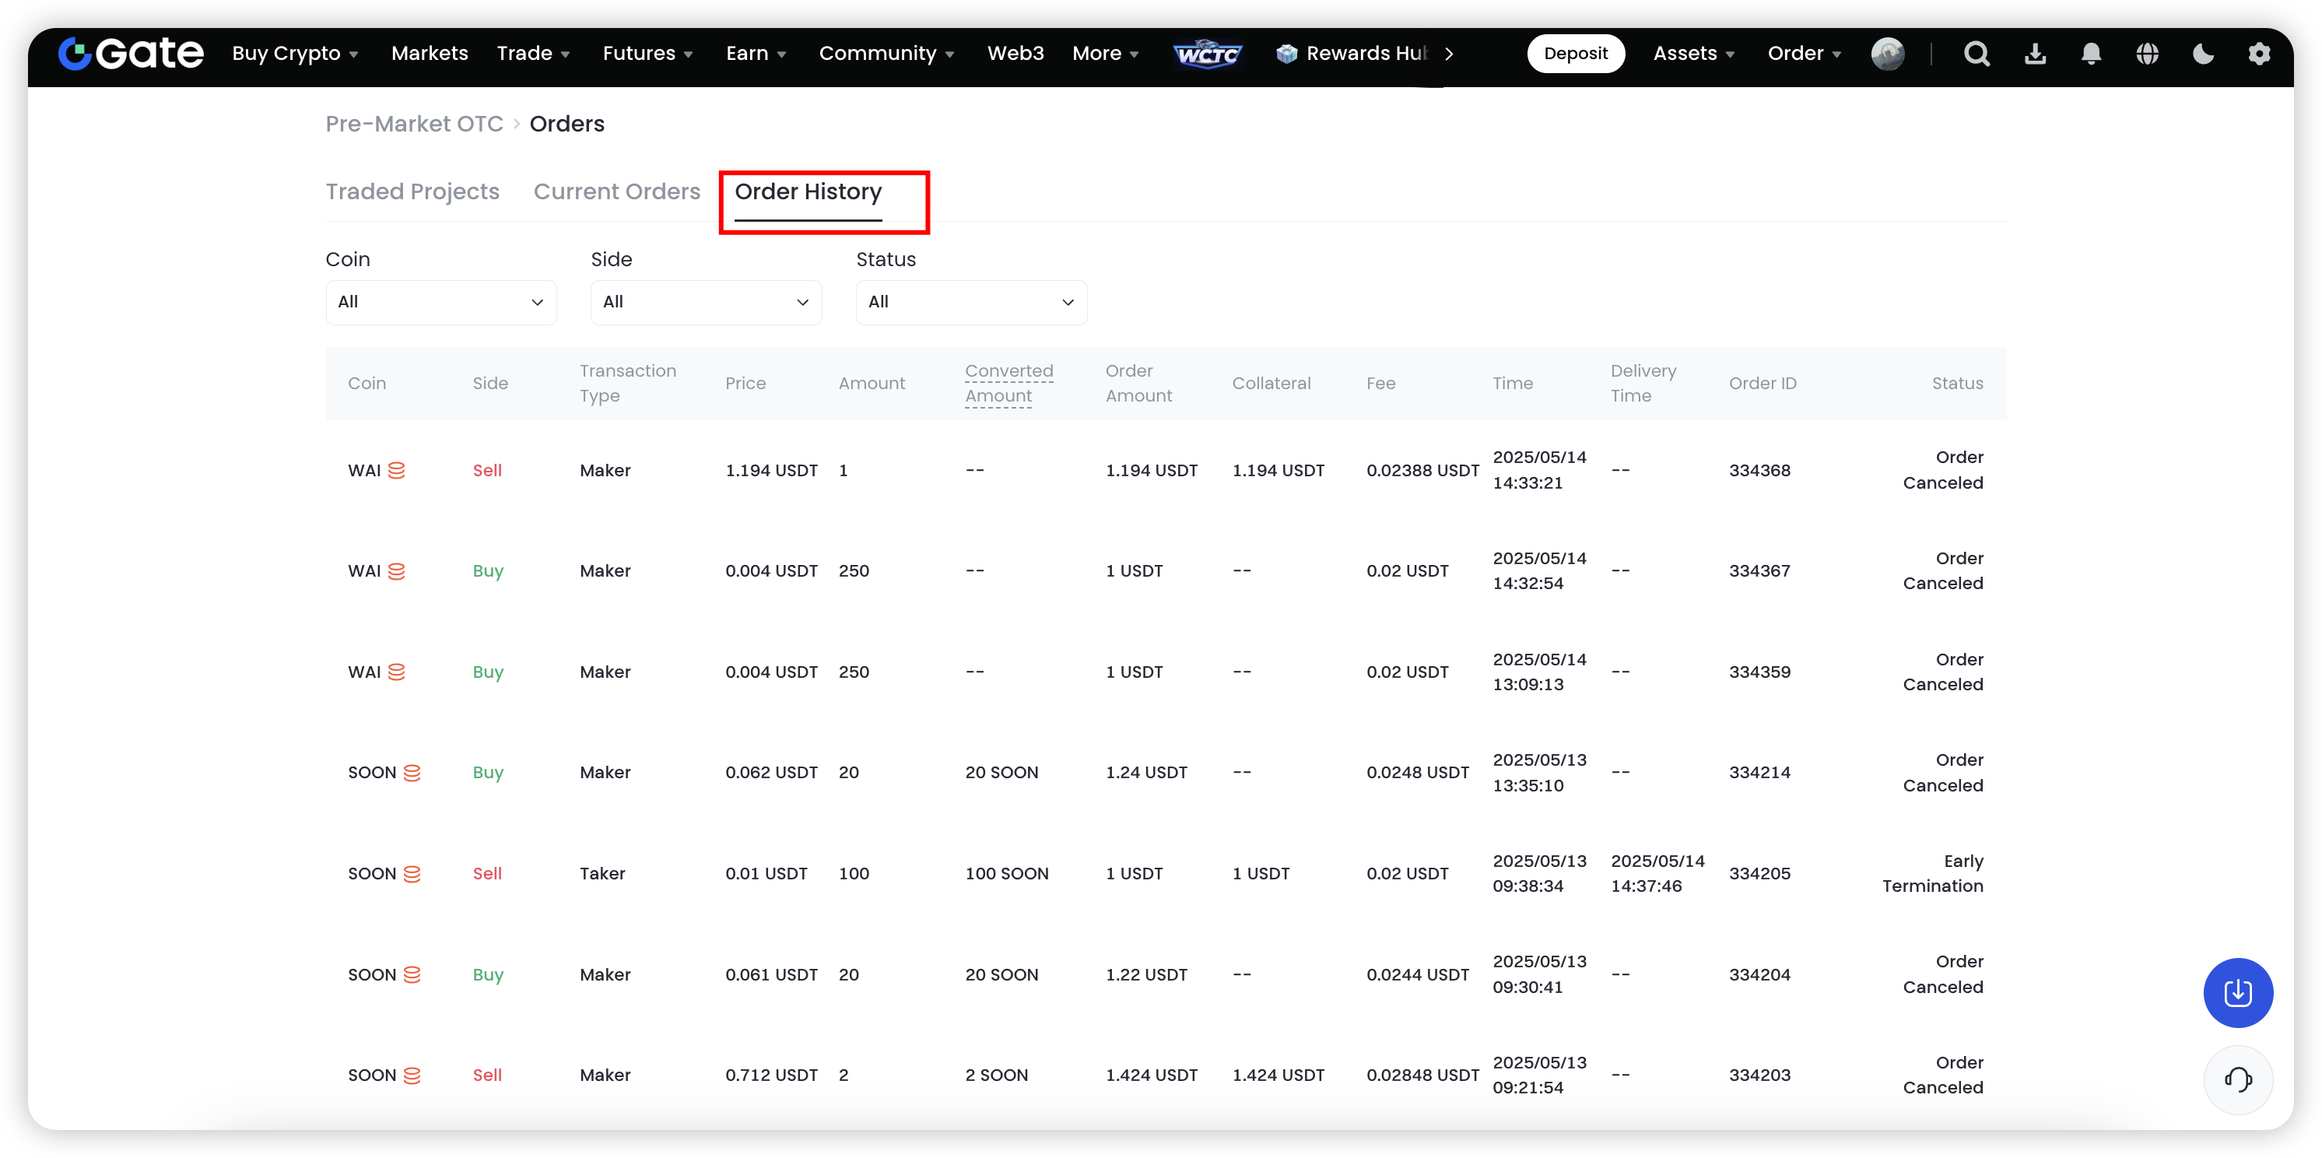Click the WCTC banner logo
2322x1158 pixels.
[1207, 54]
